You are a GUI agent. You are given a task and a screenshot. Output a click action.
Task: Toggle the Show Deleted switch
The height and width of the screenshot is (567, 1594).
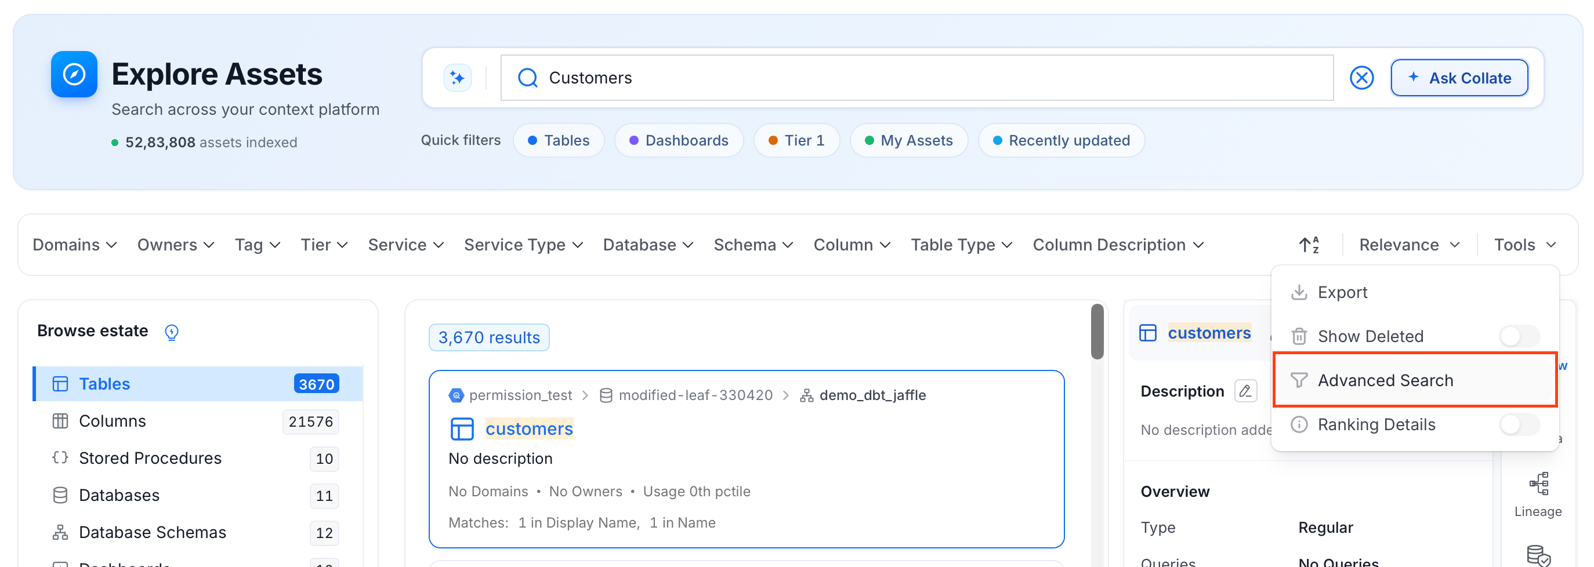coord(1519,336)
